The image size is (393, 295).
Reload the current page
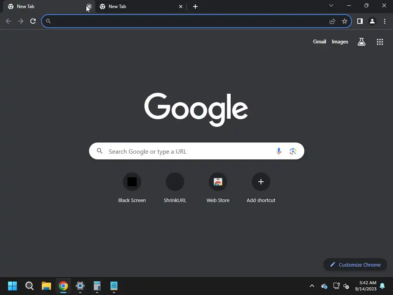[33, 22]
